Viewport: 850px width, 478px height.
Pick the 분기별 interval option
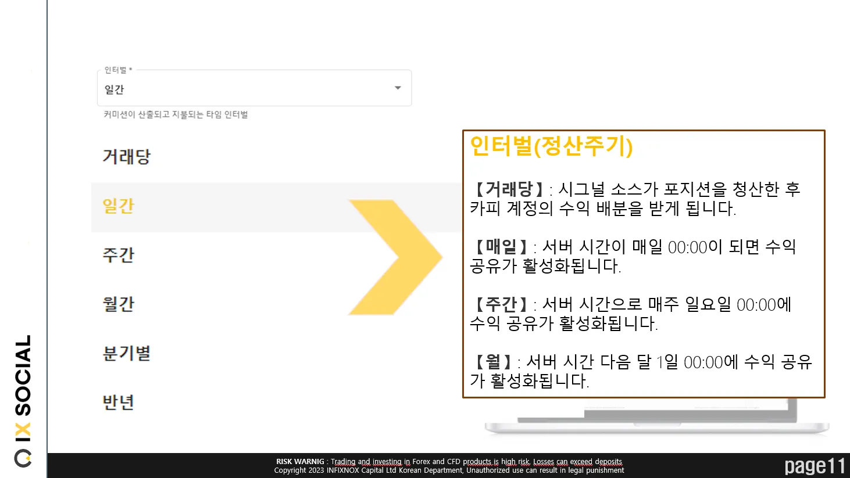point(126,353)
